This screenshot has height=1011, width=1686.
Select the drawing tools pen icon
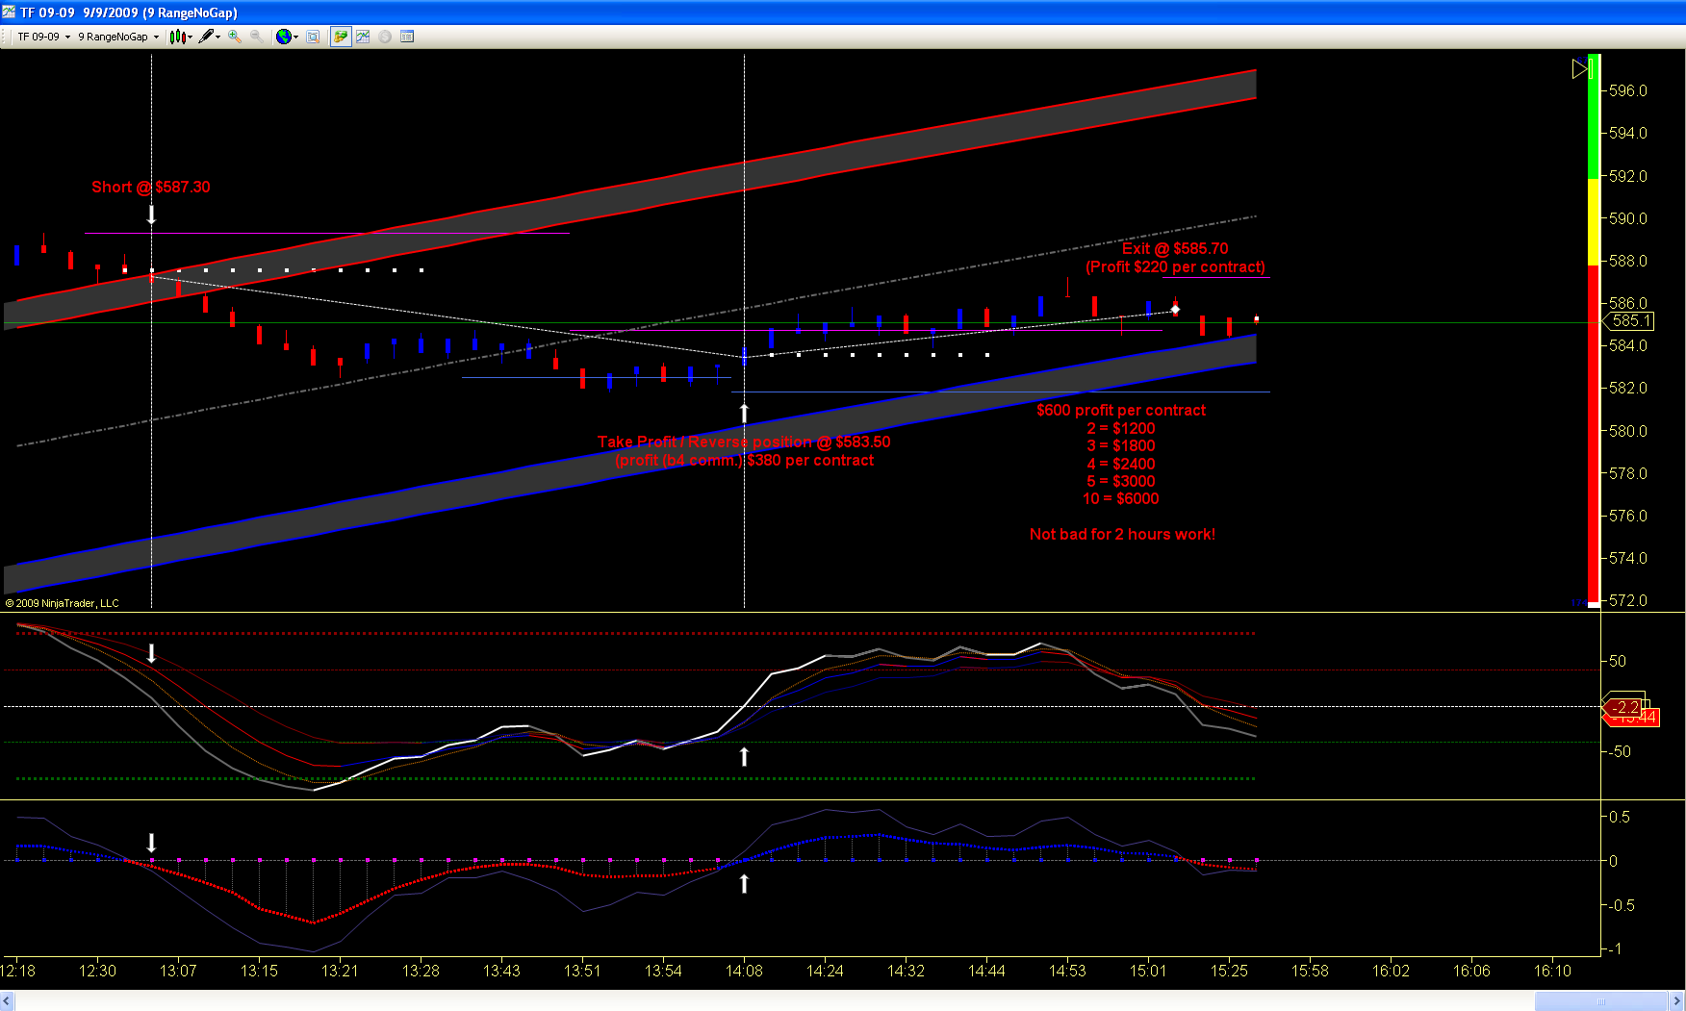(206, 37)
